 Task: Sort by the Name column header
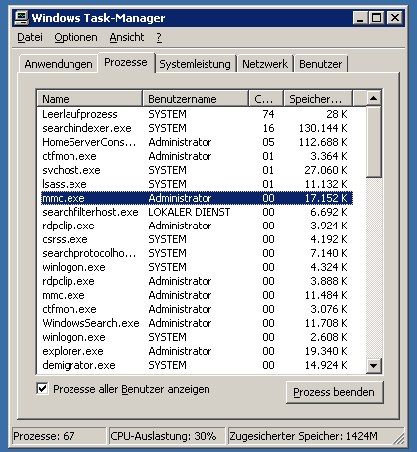coord(89,99)
